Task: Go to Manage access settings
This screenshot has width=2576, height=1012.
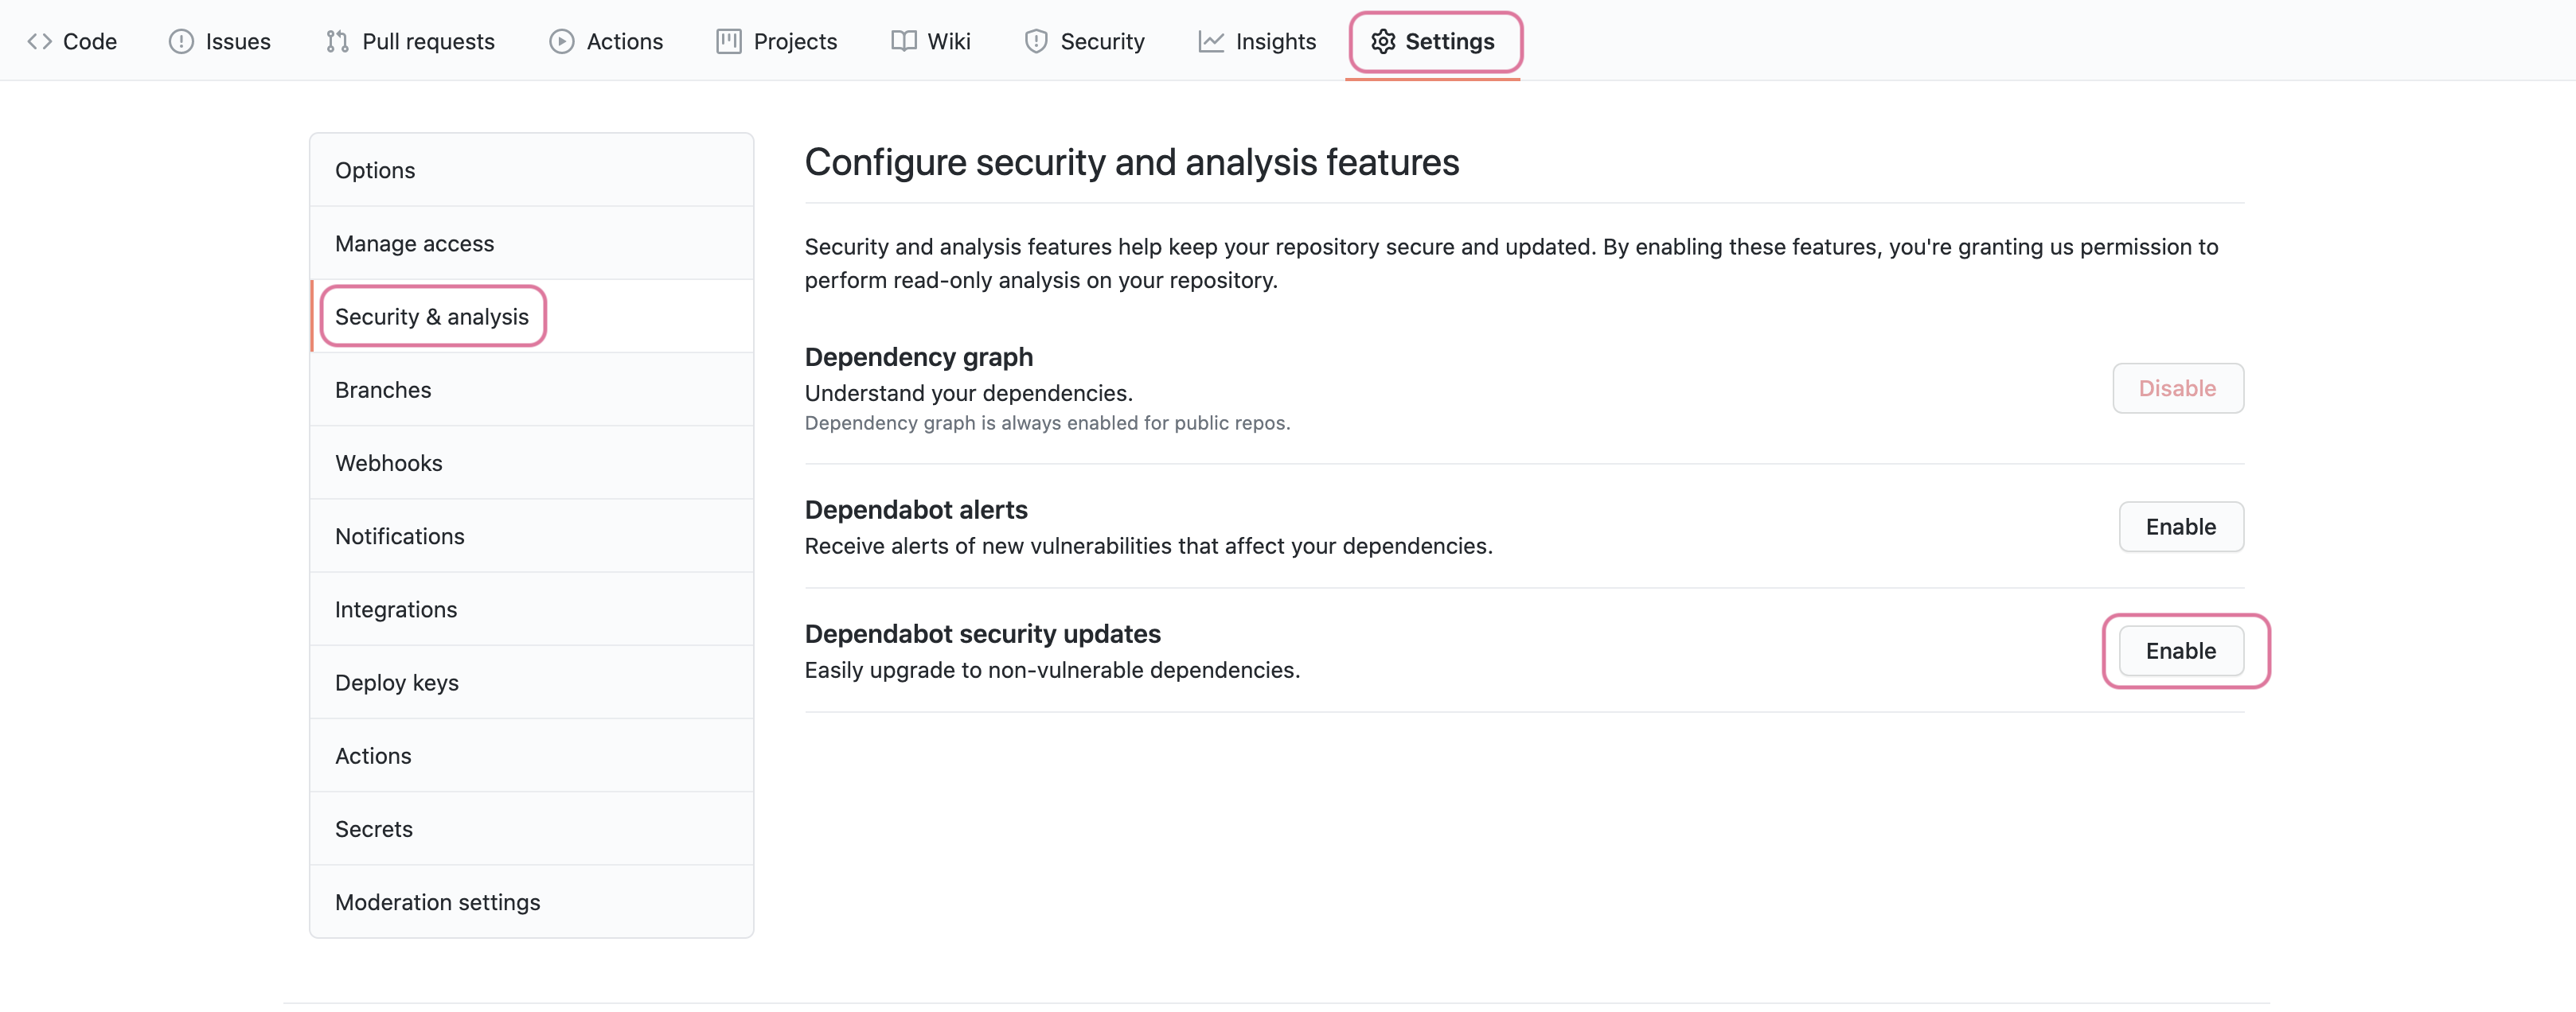Action: 414,243
